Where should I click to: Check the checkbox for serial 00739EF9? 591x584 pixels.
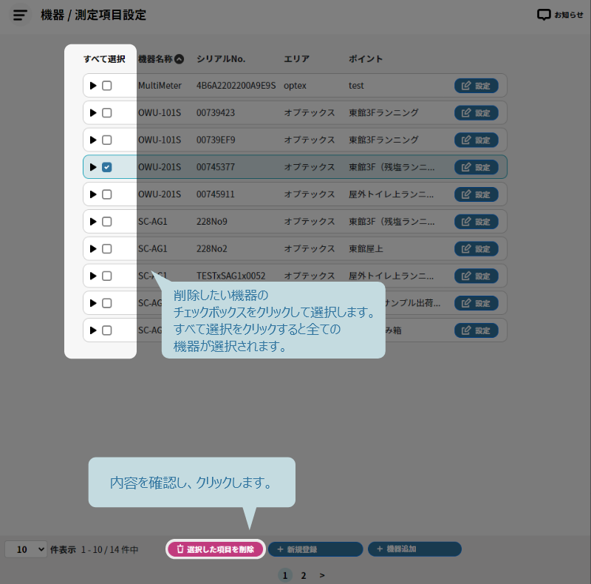coord(107,140)
